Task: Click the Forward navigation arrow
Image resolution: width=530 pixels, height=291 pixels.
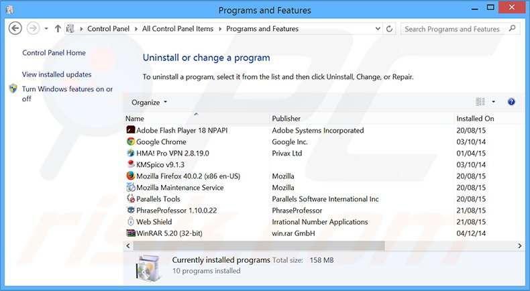Action: [x=33, y=28]
